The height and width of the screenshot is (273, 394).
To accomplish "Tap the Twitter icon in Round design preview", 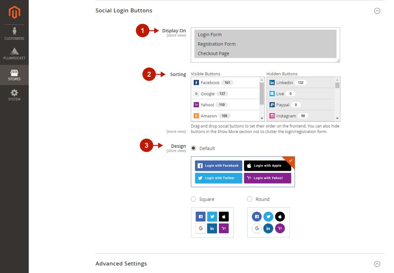I will tap(269, 217).
